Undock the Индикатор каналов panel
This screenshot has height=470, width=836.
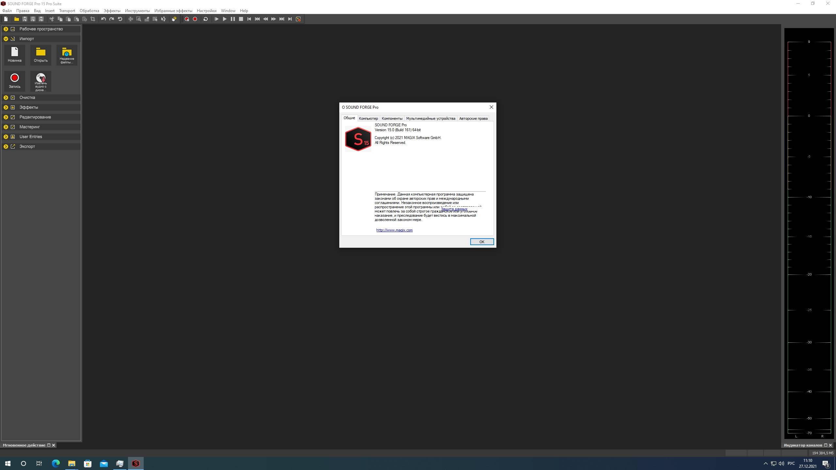coord(826,445)
